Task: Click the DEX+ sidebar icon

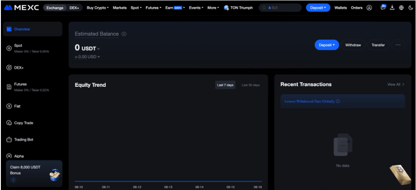Action: [x=9, y=67]
